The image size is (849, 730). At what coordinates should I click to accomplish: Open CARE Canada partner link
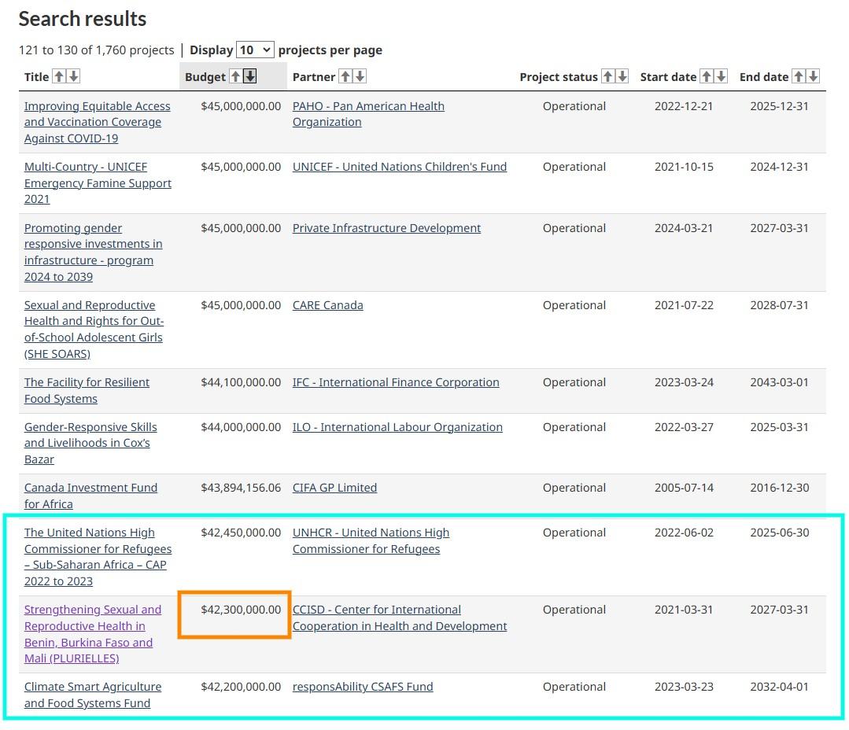tap(328, 305)
